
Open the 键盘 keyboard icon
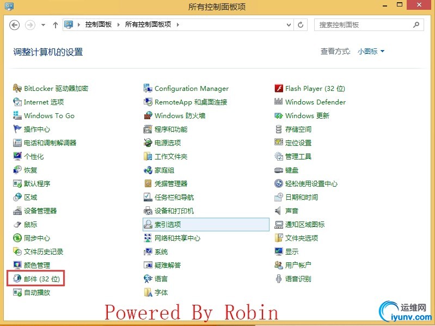[x=279, y=170]
